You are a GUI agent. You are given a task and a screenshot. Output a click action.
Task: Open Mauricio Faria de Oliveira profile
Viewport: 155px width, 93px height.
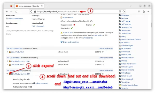(131, 40)
